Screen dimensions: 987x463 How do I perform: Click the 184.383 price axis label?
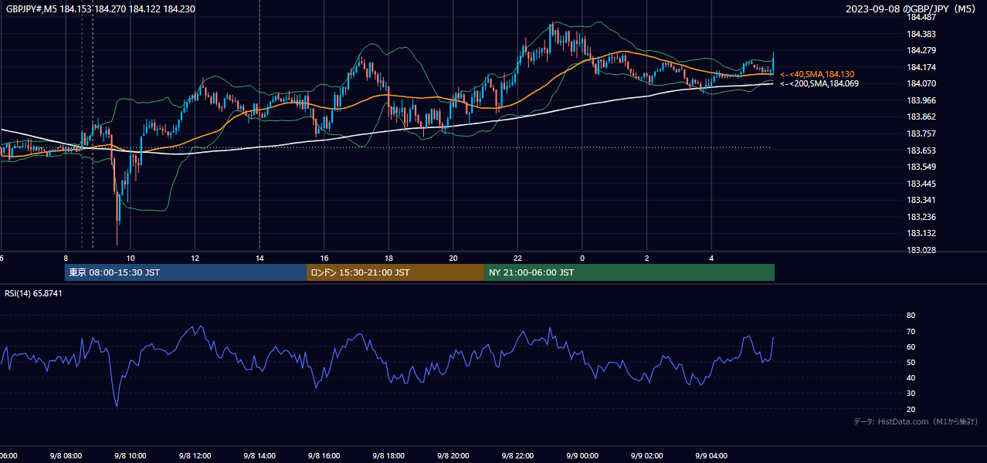[x=921, y=34]
